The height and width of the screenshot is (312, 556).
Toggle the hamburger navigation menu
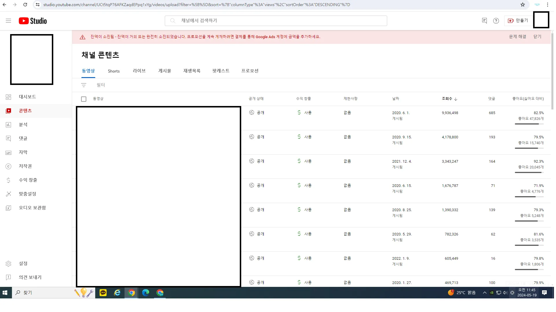[x=8, y=21]
